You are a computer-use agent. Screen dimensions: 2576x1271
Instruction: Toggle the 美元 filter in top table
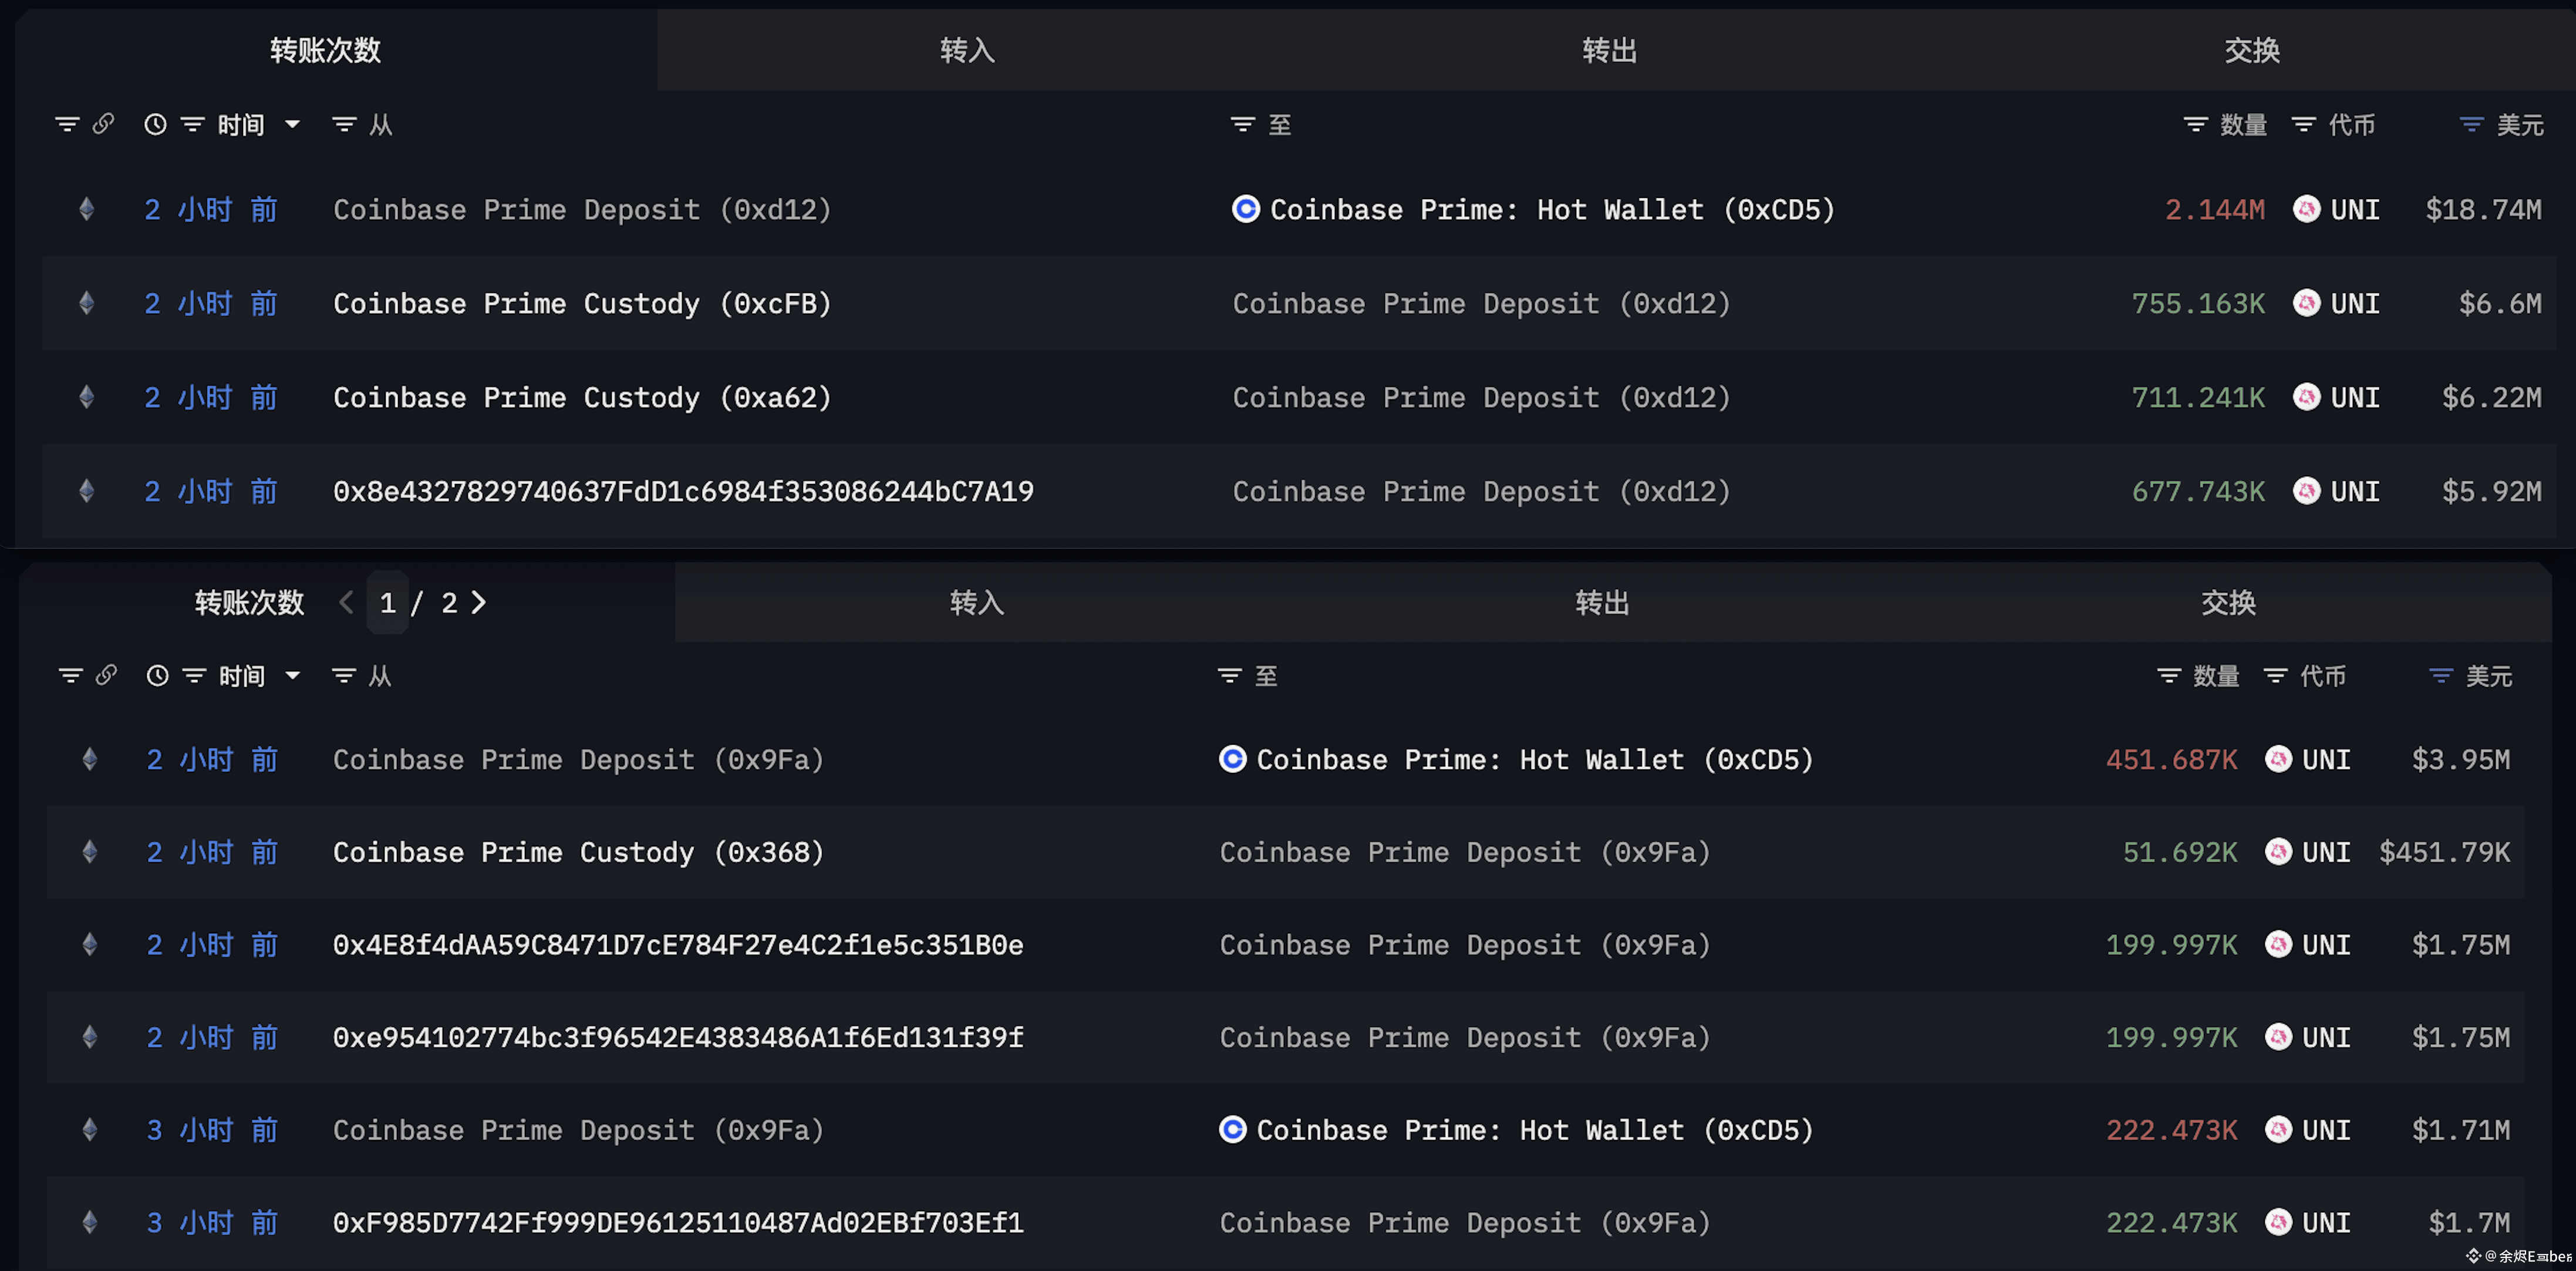(2471, 124)
